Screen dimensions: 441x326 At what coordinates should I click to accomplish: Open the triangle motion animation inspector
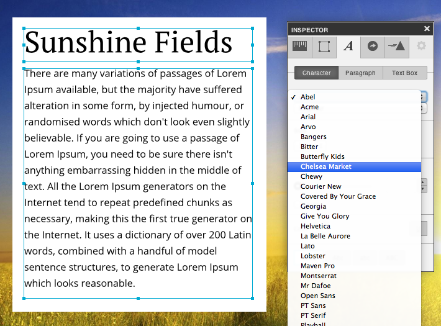tap(396, 46)
